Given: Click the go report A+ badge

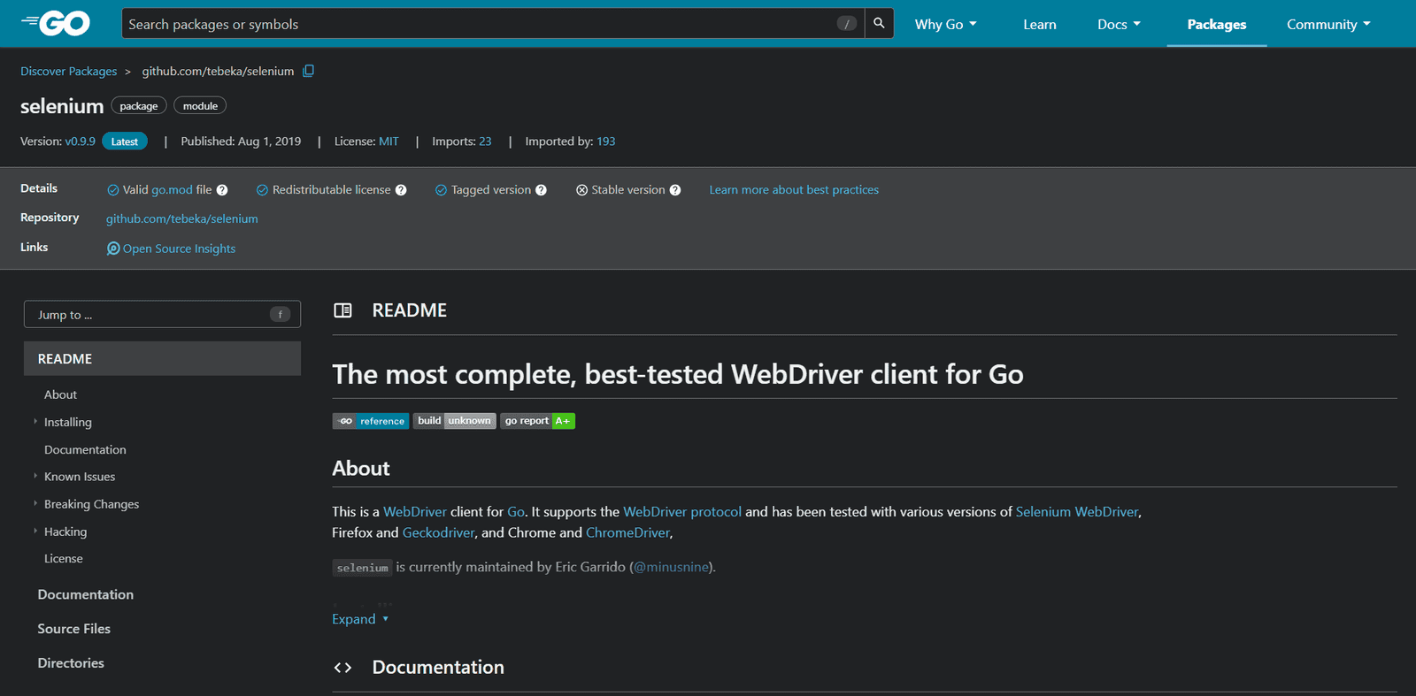Looking at the screenshot, I should tap(538, 421).
